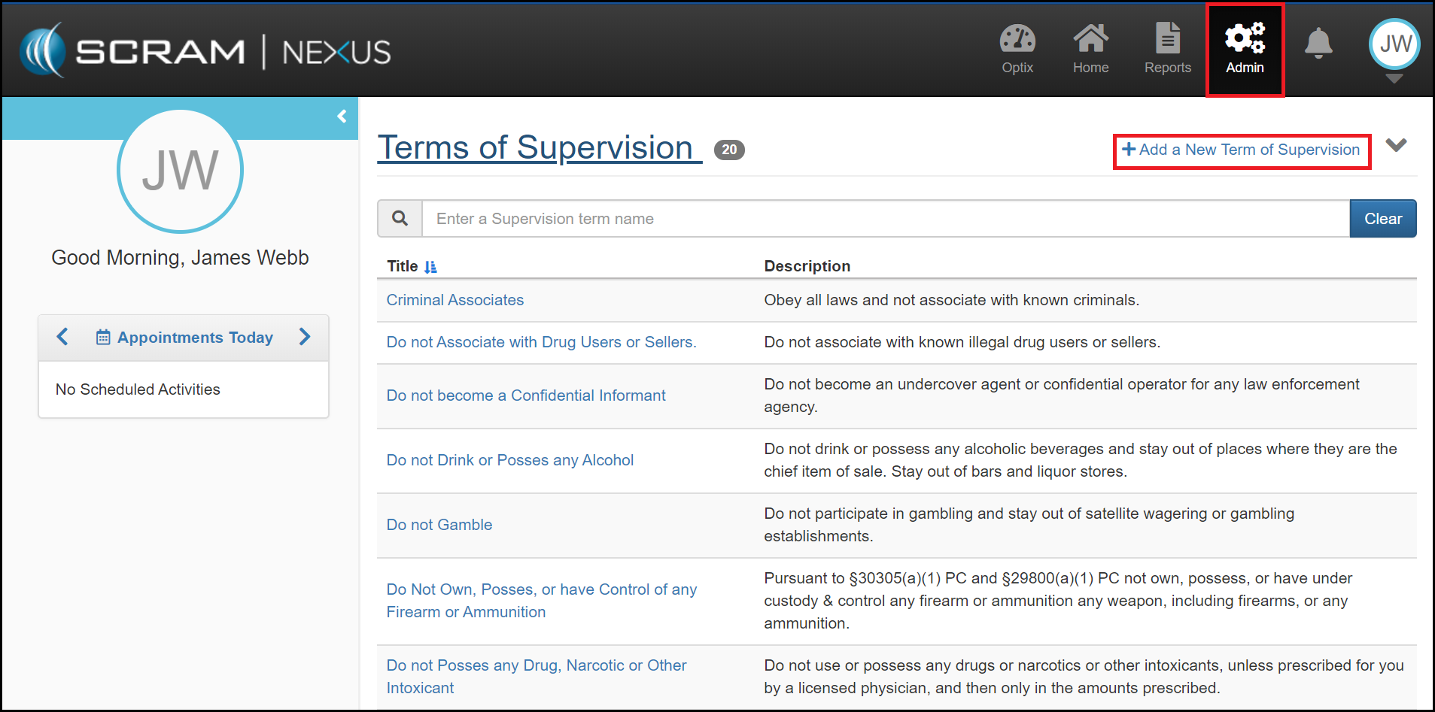Open Admin settings gears icon
The width and height of the screenshot is (1435, 712).
pos(1245,40)
